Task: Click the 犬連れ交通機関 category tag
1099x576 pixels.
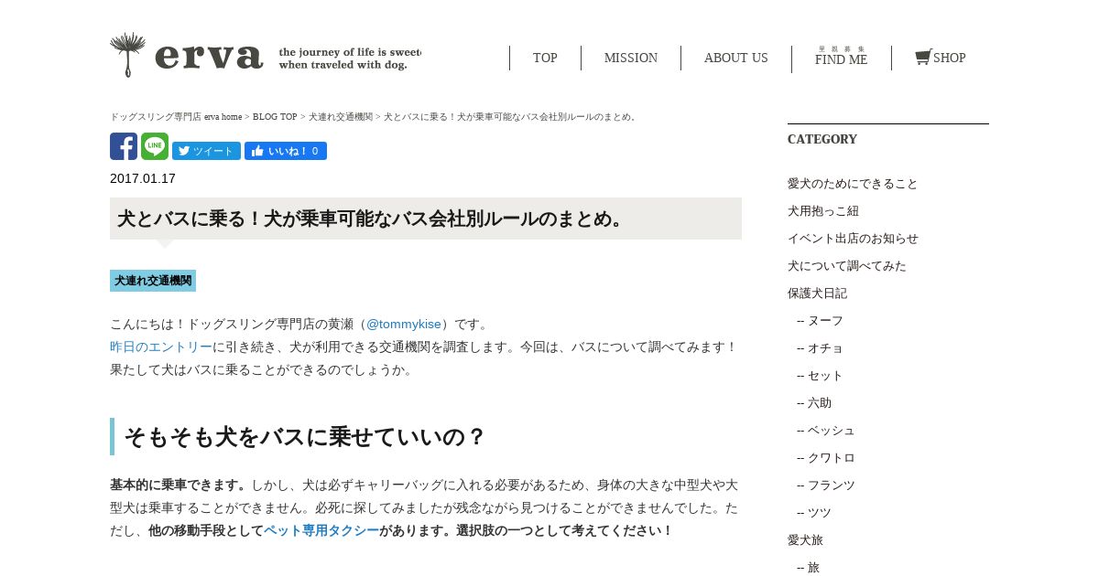Action: [153, 281]
